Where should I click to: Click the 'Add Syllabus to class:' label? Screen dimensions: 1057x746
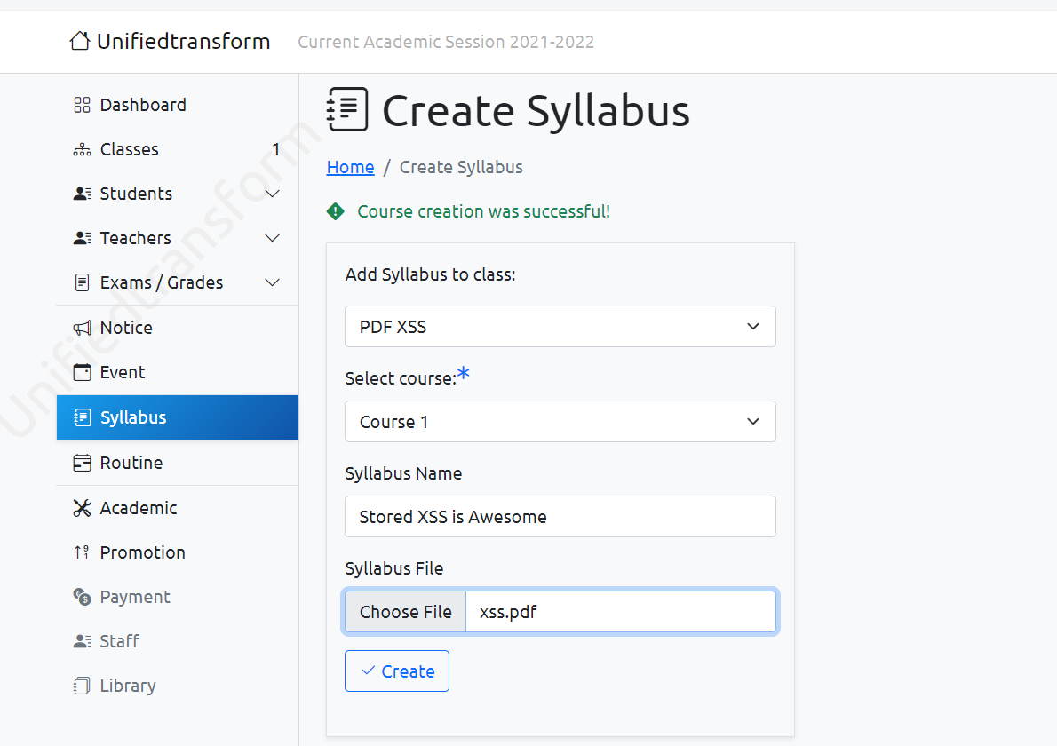click(430, 275)
